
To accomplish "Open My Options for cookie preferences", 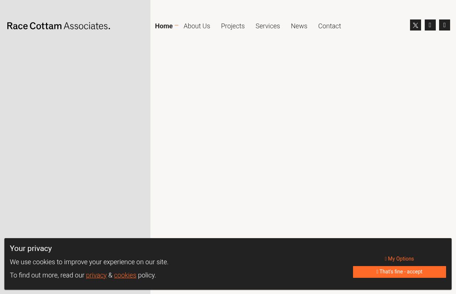I will tap(400, 259).
